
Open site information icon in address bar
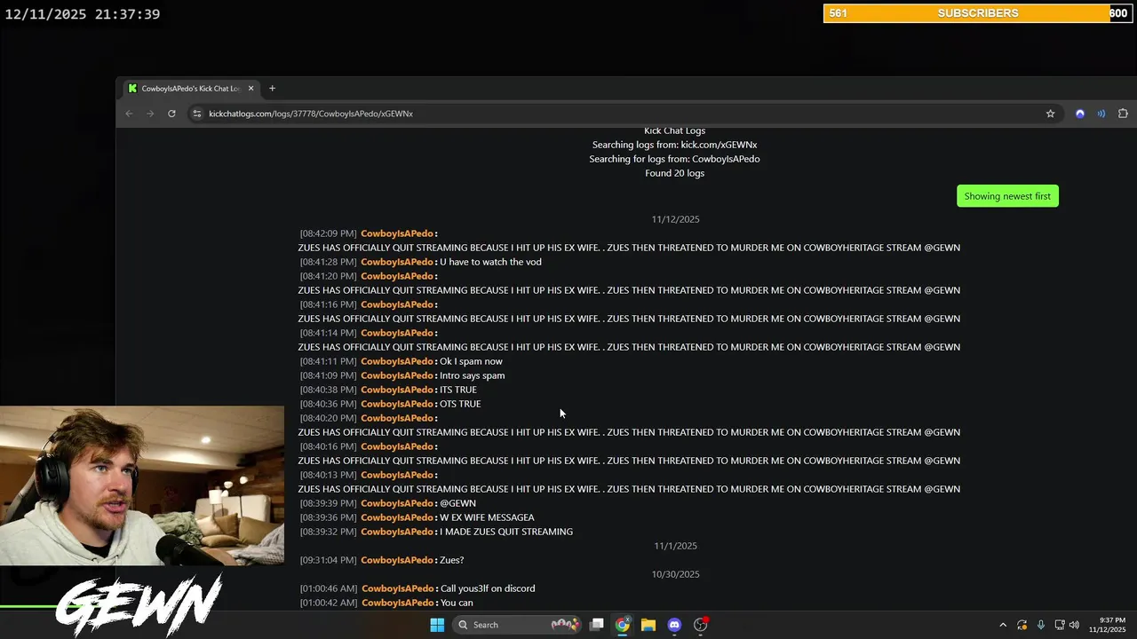pos(197,114)
